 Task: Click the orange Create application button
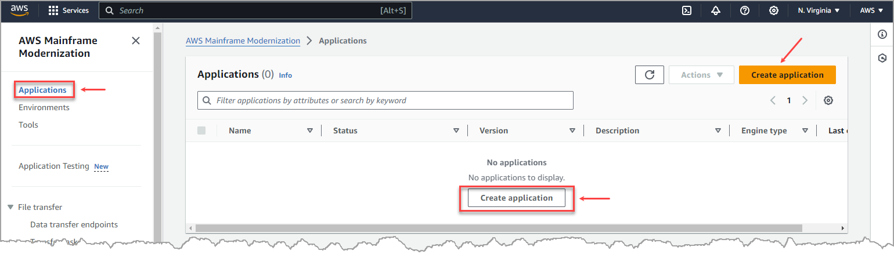(x=787, y=75)
